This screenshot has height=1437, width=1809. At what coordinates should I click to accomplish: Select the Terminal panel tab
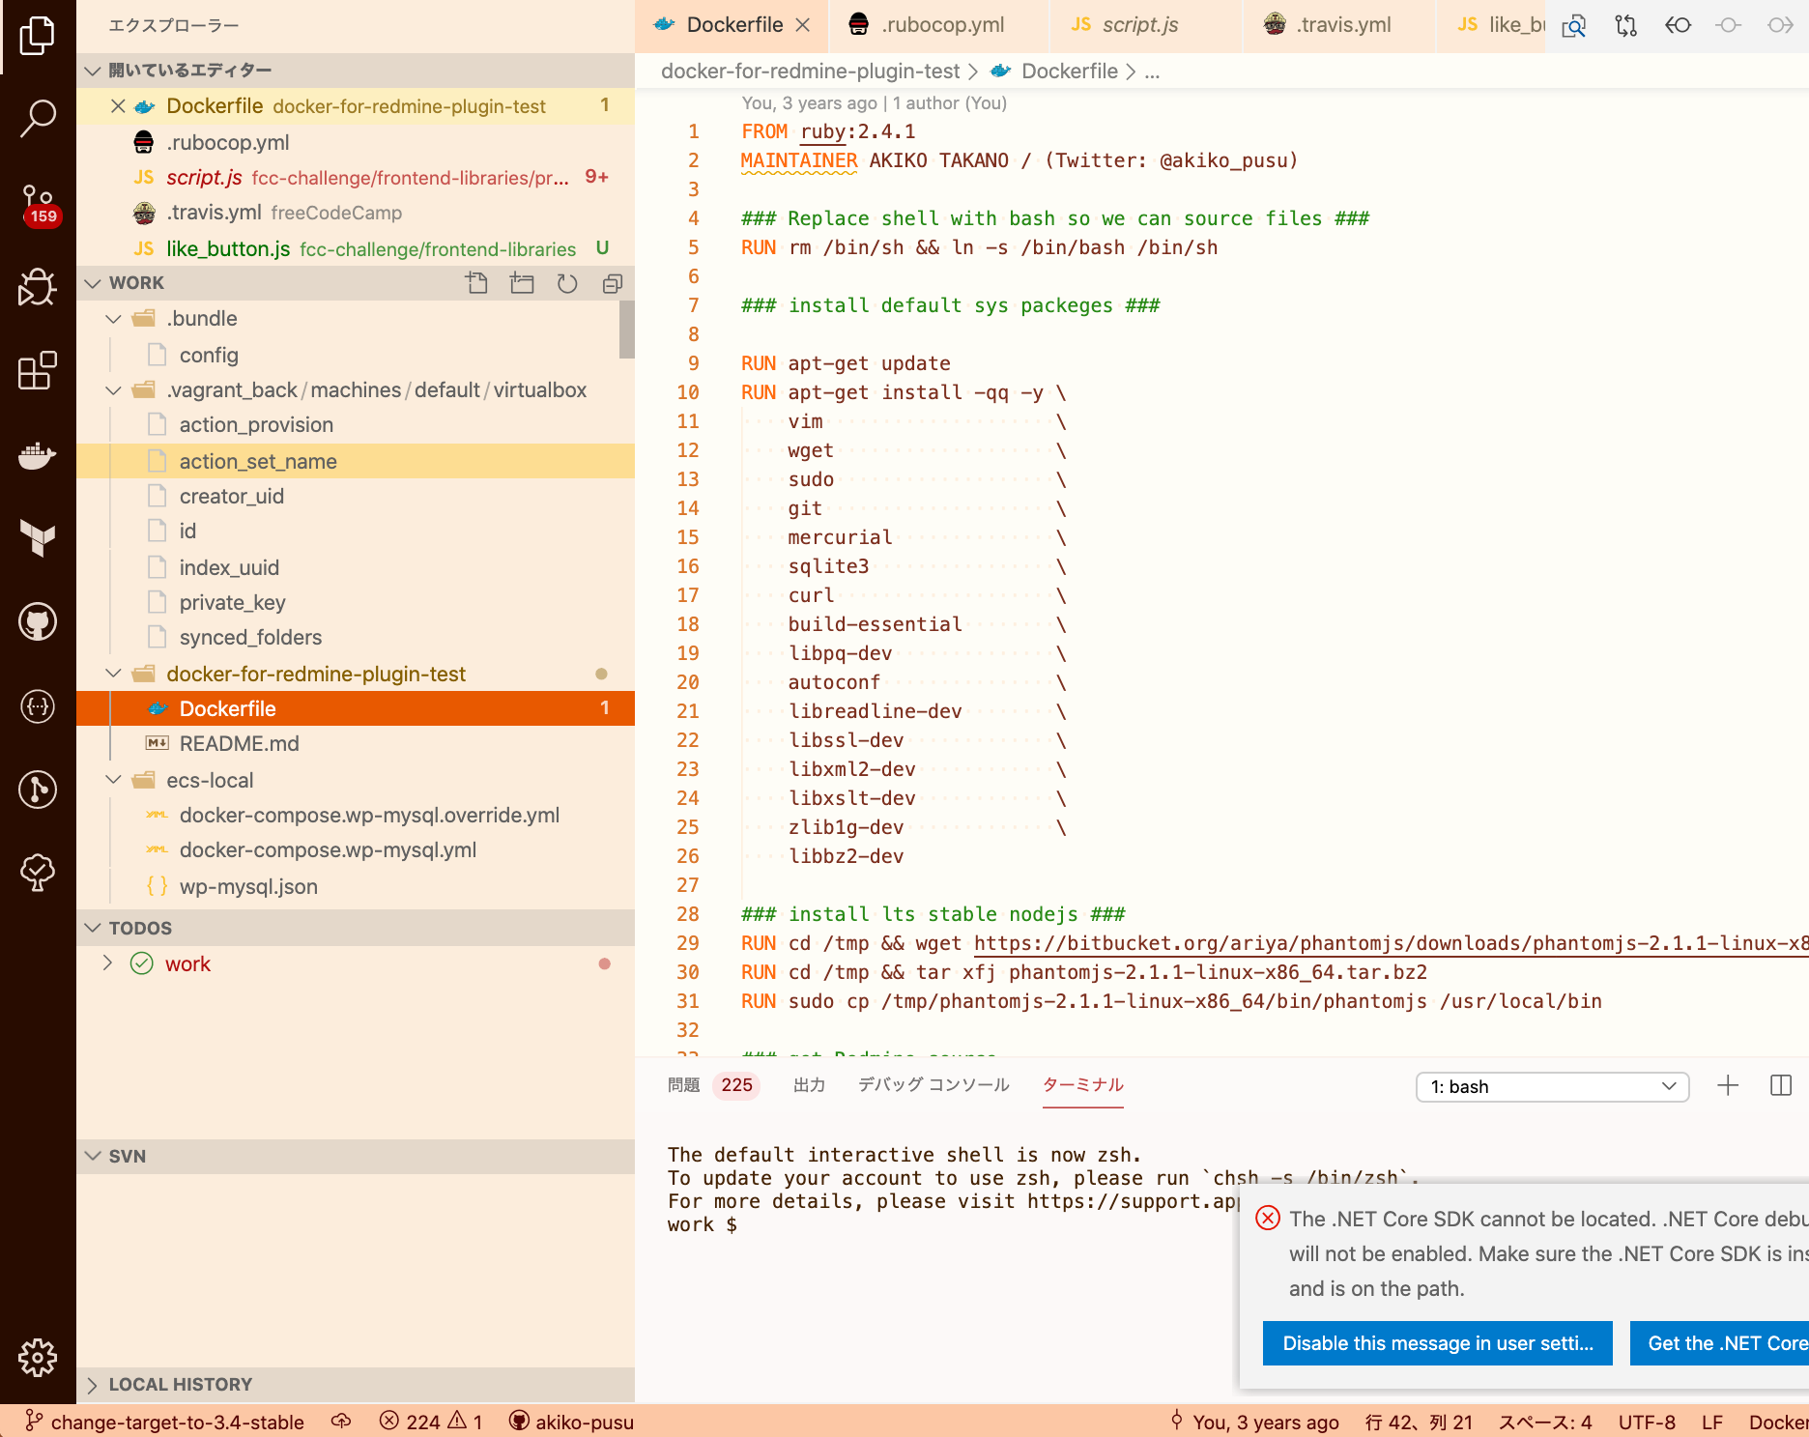(x=1083, y=1085)
